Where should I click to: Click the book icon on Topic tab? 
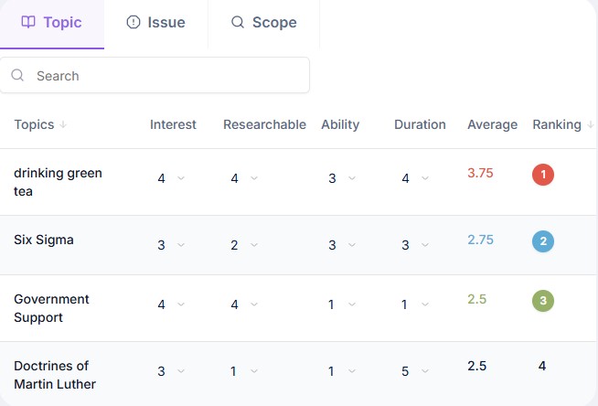point(28,22)
